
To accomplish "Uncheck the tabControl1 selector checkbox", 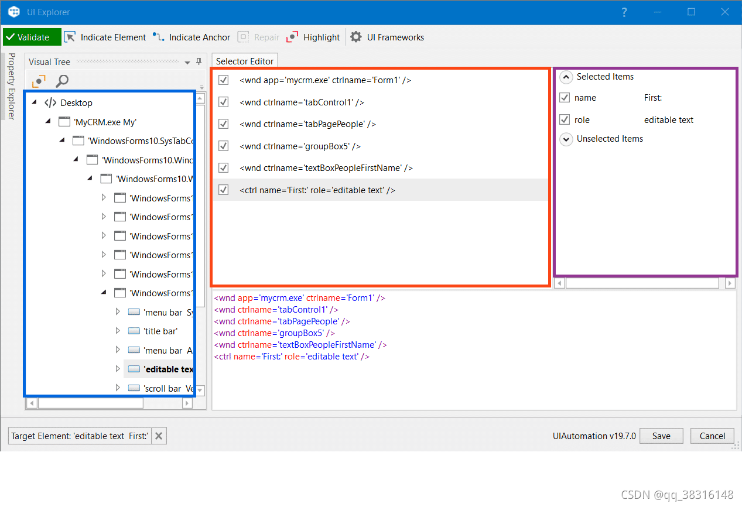I will tap(223, 102).
